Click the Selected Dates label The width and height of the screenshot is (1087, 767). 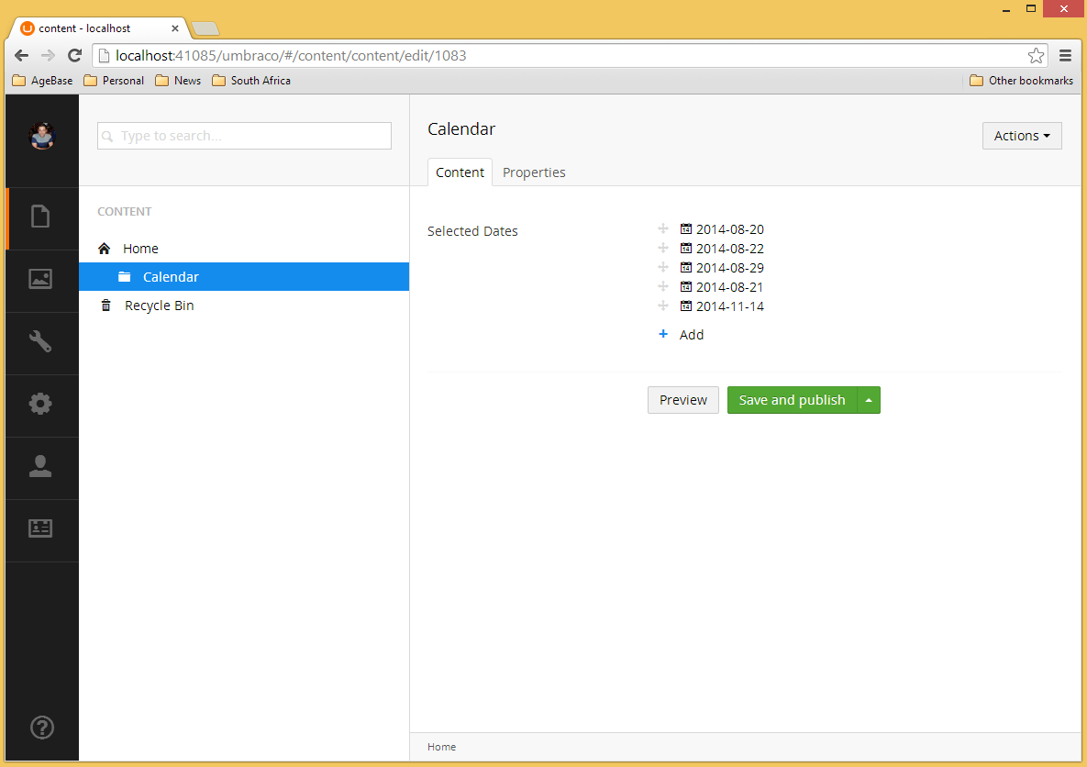(472, 231)
